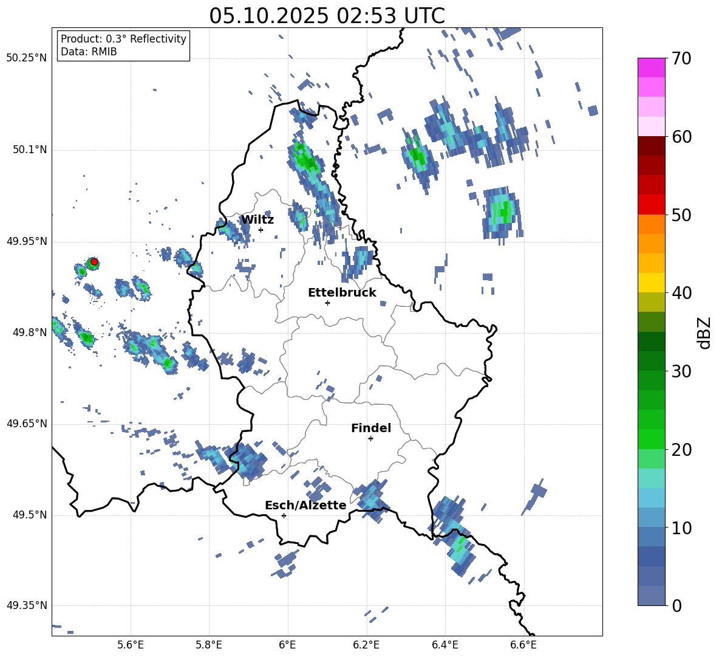
Task: Click the red dot marker on the map
Action: (x=94, y=262)
